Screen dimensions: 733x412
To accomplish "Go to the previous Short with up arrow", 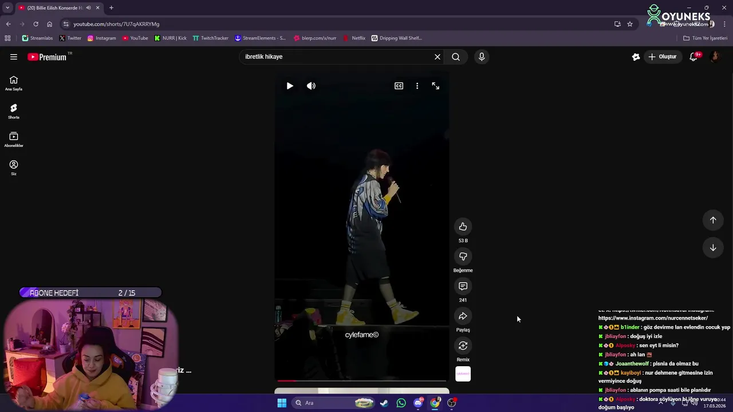I will point(713,220).
